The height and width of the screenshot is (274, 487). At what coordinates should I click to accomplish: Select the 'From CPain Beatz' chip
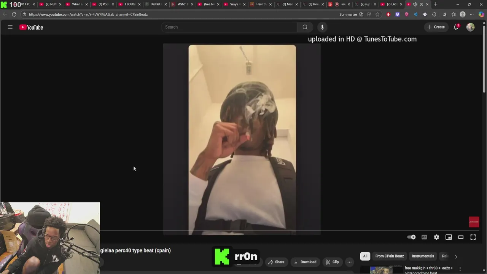click(x=390, y=256)
